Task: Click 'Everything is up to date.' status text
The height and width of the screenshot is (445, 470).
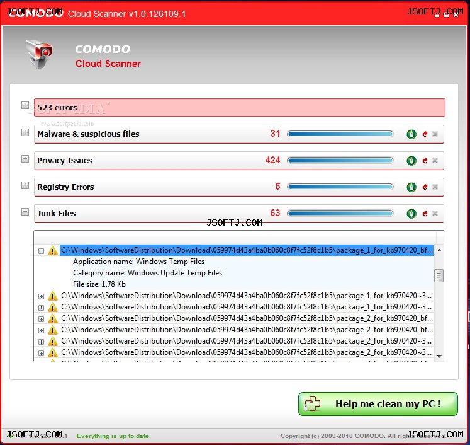Action: pyautogui.click(x=114, y=436)
